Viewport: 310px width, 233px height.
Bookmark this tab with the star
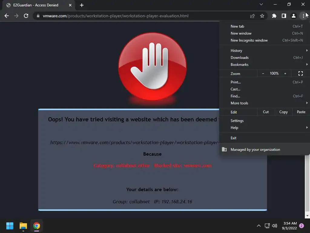[x=262, y=16]
